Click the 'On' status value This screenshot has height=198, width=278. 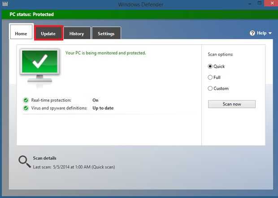coord(96,100)
